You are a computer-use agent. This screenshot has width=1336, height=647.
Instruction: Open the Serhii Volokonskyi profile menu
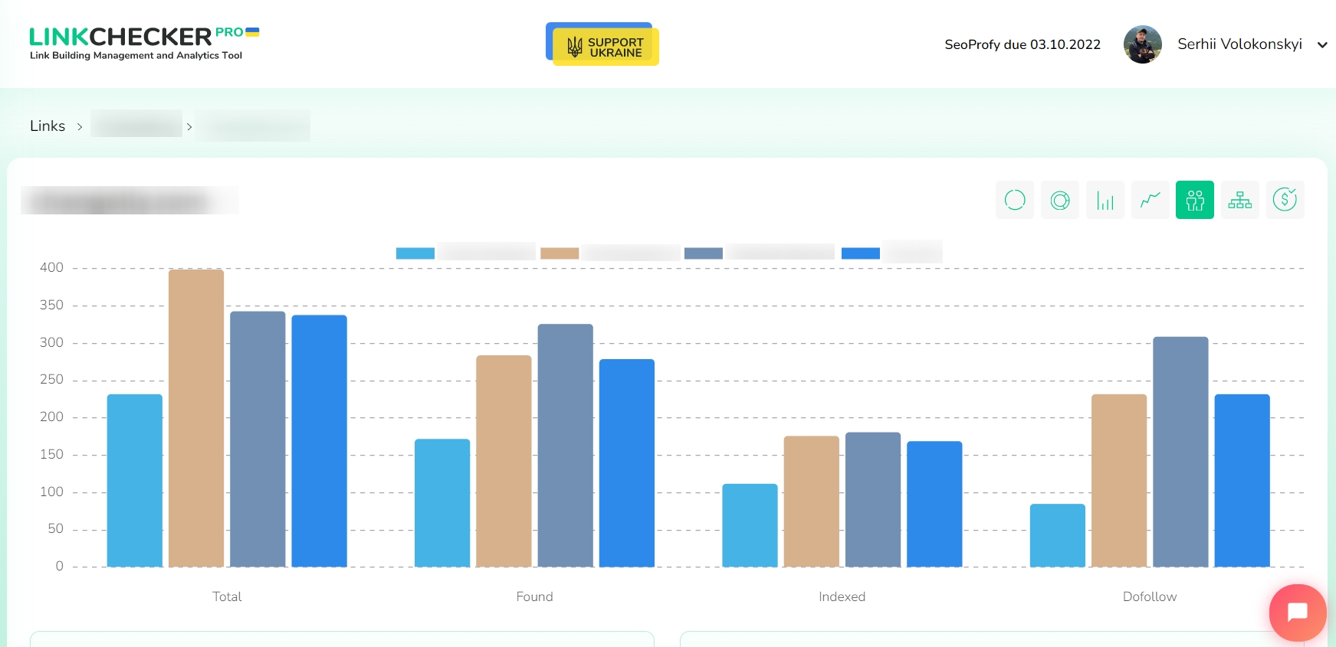[1239, 44]
